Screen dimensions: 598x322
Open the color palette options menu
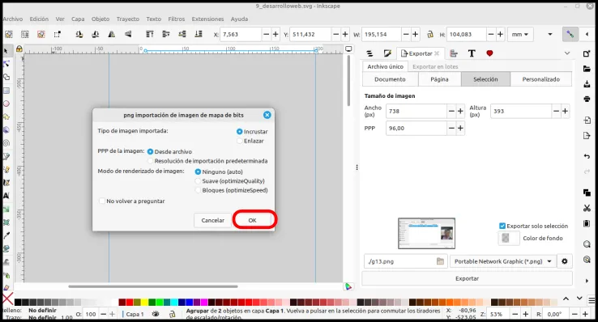pos(592,300)
